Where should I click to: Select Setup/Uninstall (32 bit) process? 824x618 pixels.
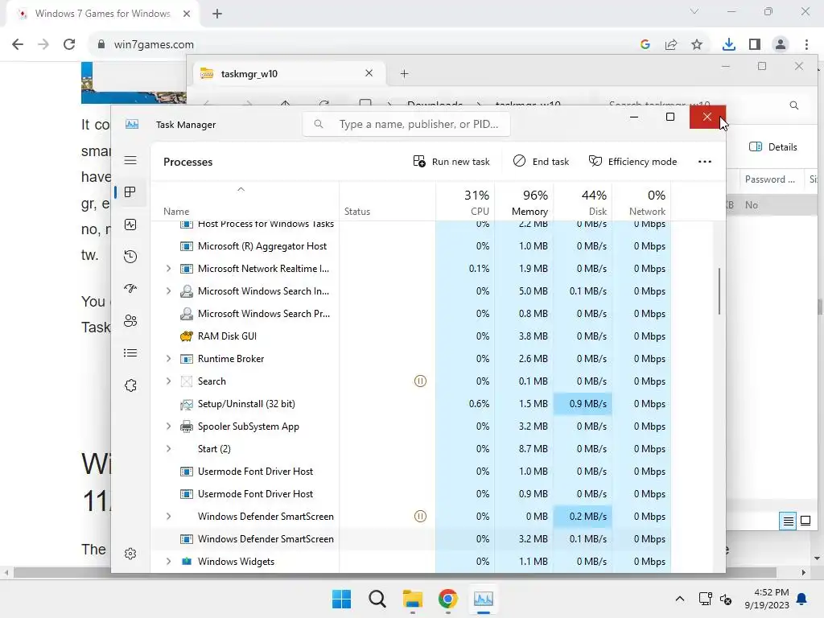(x=411, y=404)
